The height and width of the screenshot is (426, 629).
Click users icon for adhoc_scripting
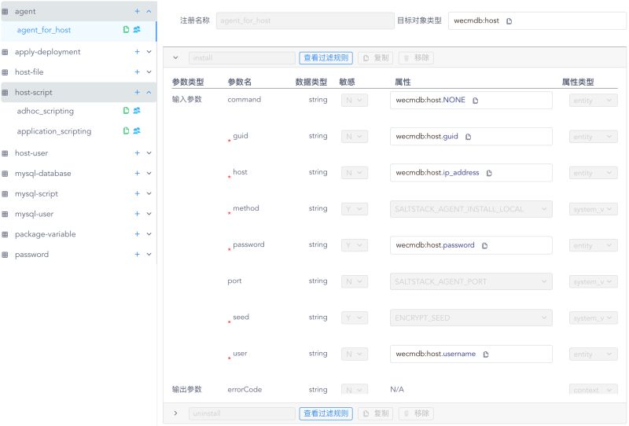(x=137, y=110)
